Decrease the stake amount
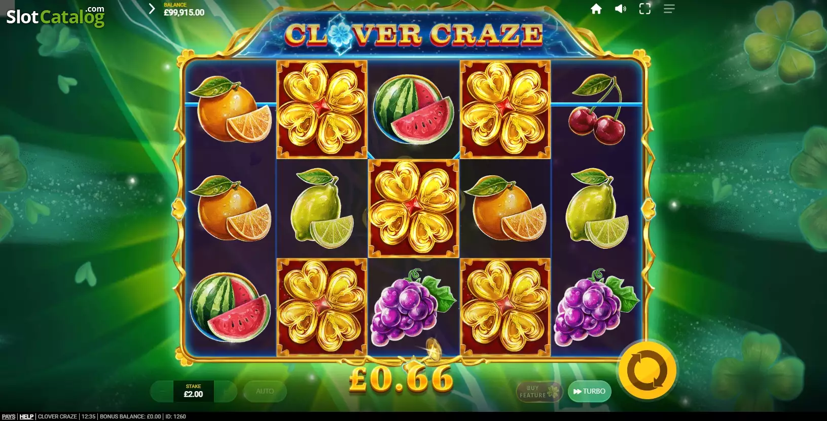Screen dimensions: 827x421 coord(162,391)
